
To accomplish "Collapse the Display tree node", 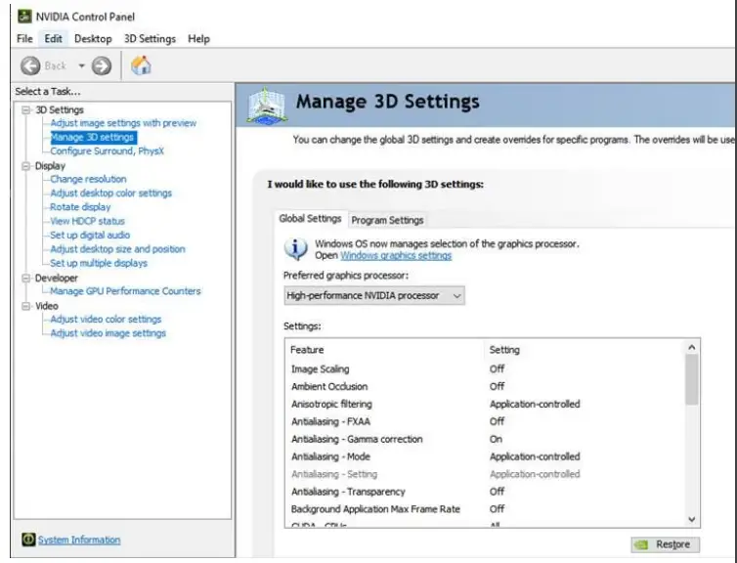I will point(24,166).
